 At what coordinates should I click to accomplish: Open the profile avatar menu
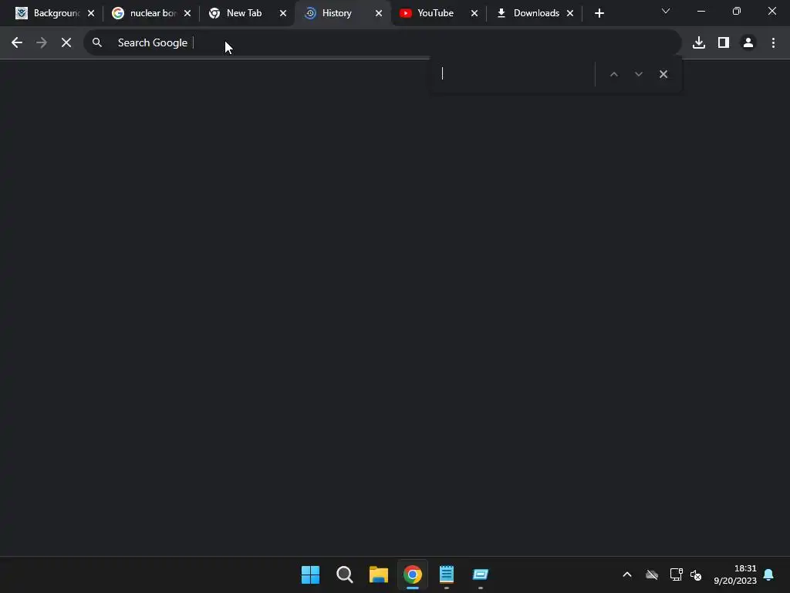click(x=748, y=43)
